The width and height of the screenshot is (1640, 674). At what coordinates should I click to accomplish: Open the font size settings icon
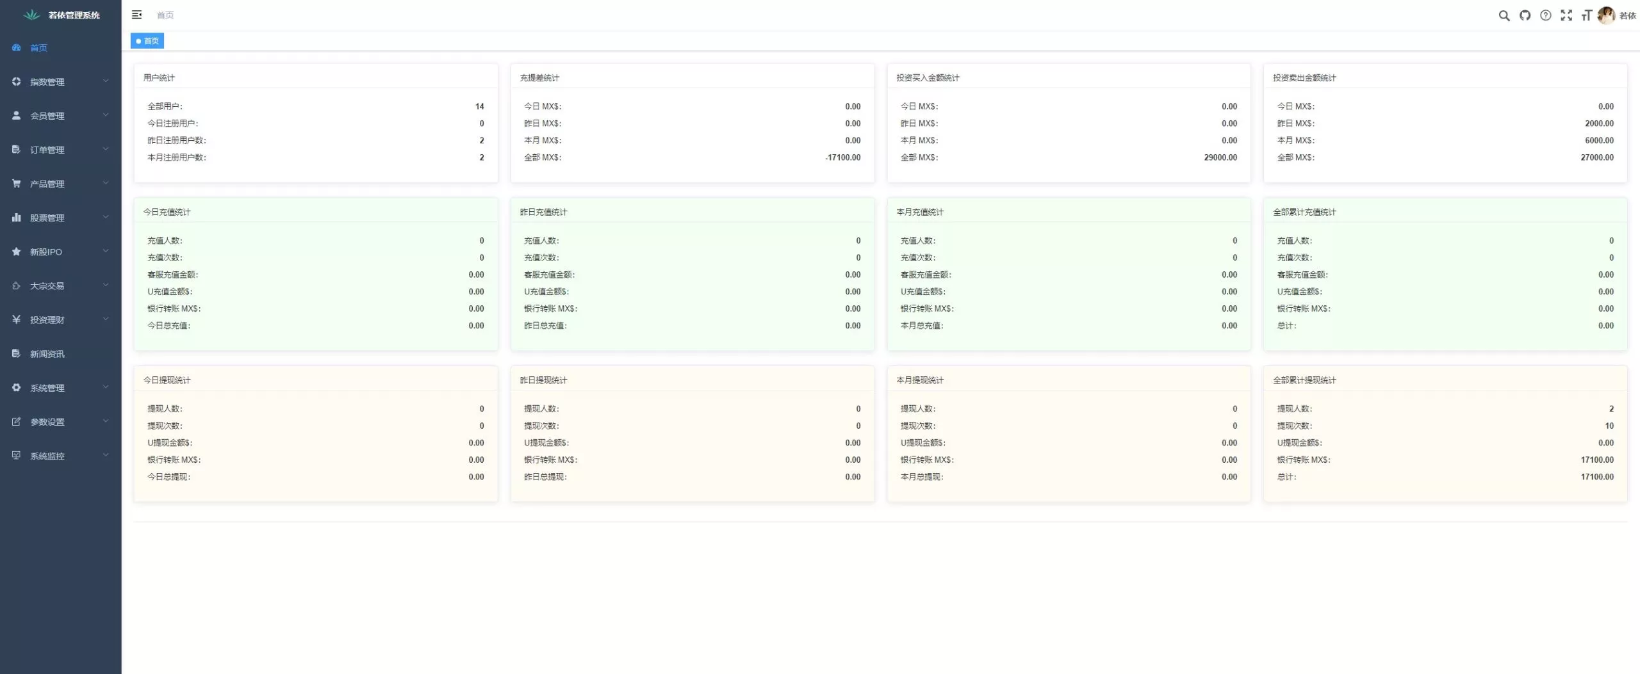1586,15
